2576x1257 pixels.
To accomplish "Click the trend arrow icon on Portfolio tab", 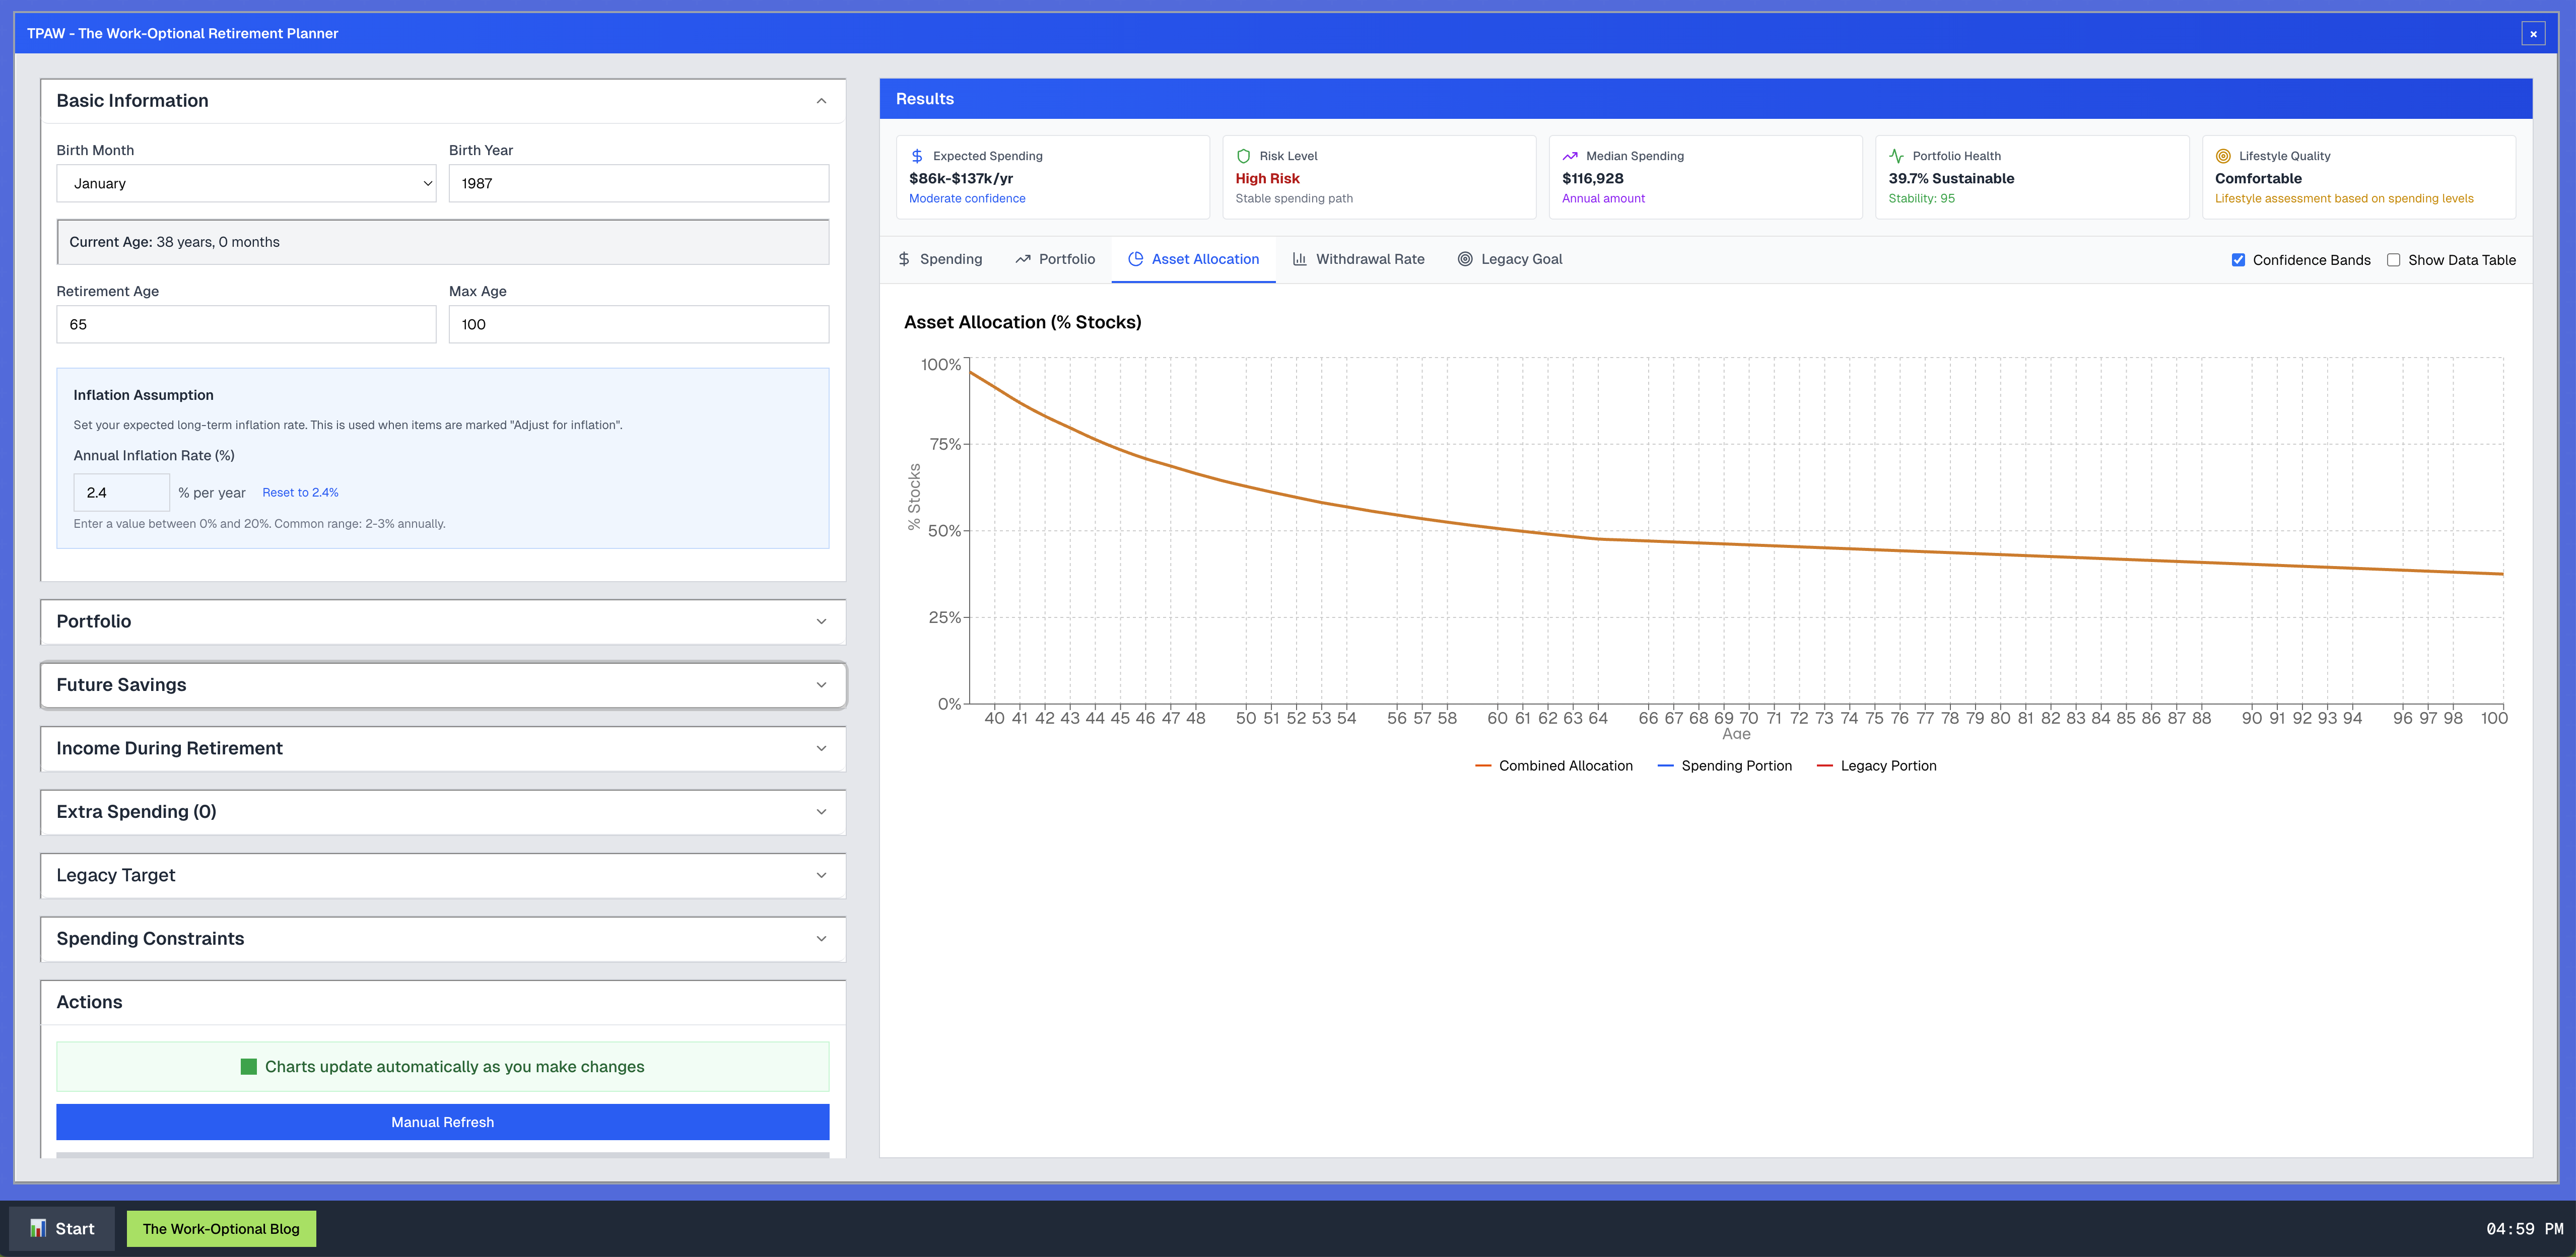I will [1023, 259].
